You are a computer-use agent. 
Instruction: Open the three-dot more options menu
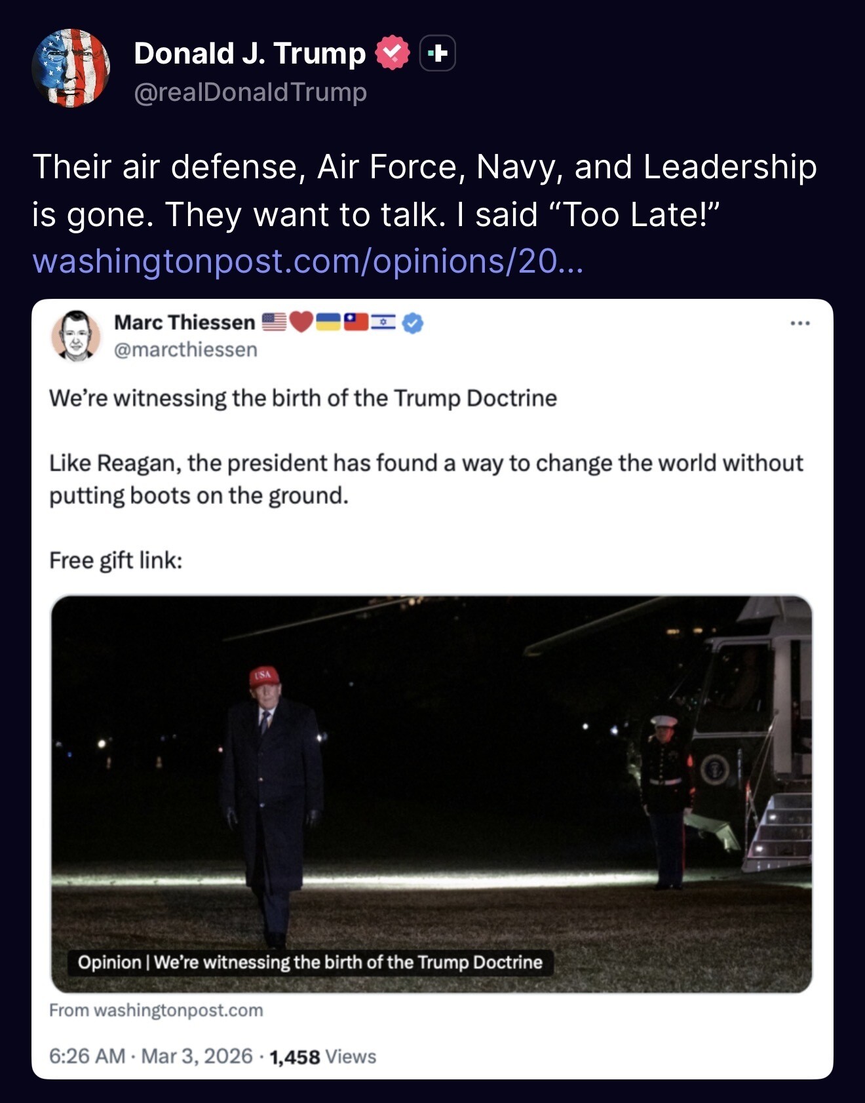[x=799, y=323]
